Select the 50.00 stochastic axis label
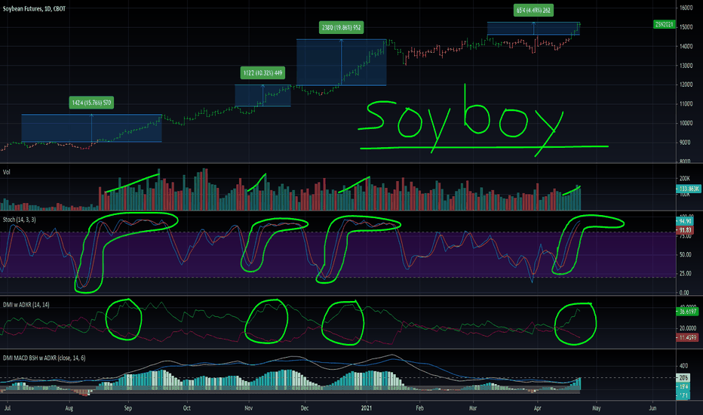This screenshot has height=415, width=703. coord(685,254)
